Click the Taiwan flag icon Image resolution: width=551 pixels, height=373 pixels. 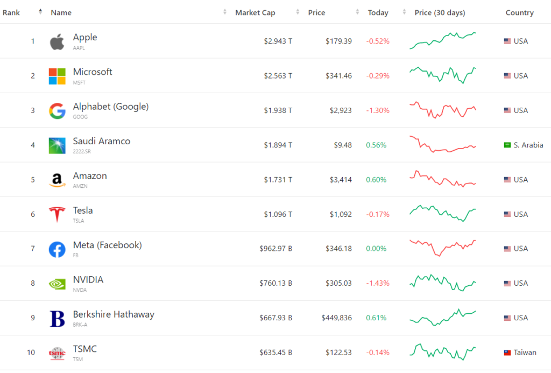pyautogui.click(x=507, y=352)
